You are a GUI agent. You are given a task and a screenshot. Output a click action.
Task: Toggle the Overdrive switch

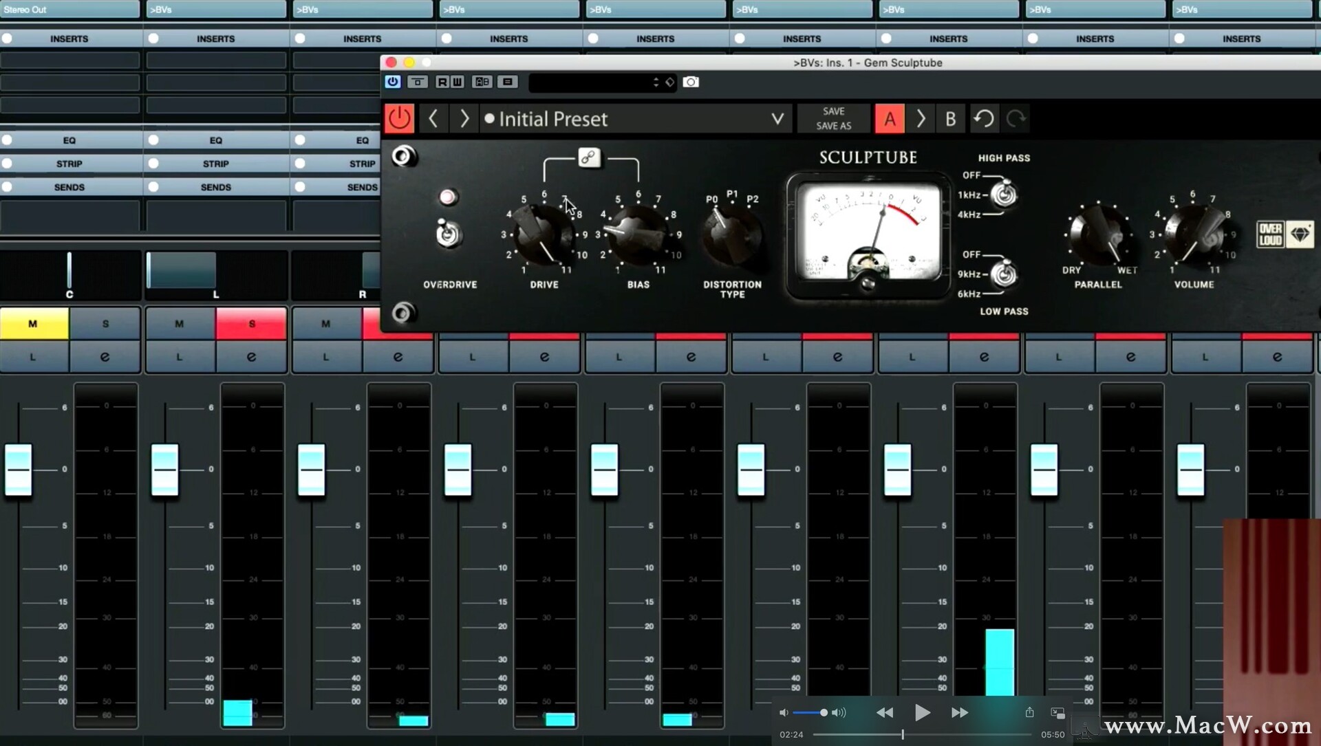coord(448,234)
